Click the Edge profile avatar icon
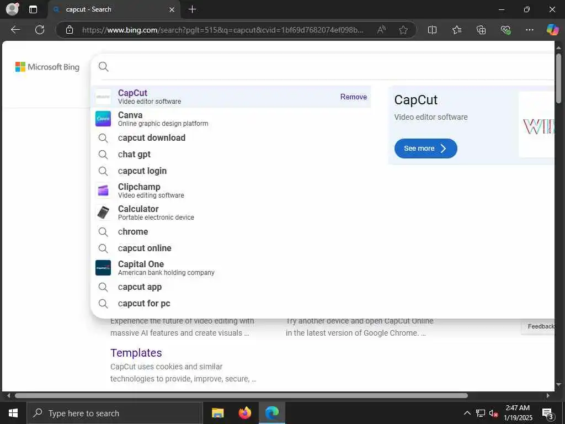This screenshot has height=424, width=565. pos(12,9)
